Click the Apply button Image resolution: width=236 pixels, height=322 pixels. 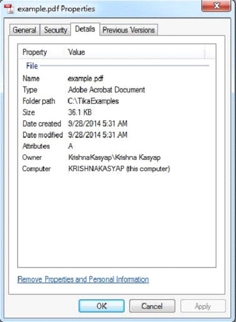203,306
